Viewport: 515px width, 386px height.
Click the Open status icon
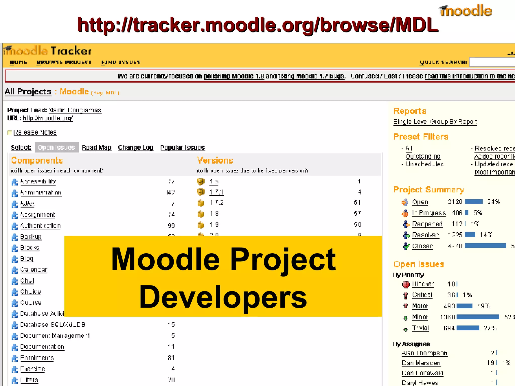point(405,202)
